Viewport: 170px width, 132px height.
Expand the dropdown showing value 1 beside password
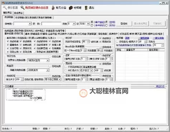(74, 24)
